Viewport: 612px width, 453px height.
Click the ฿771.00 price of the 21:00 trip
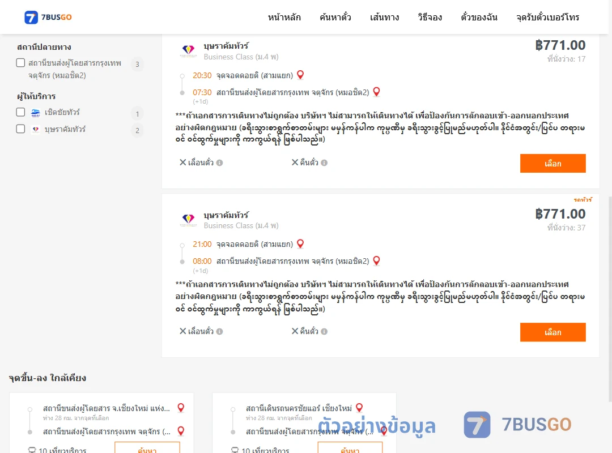click(560, 214)
